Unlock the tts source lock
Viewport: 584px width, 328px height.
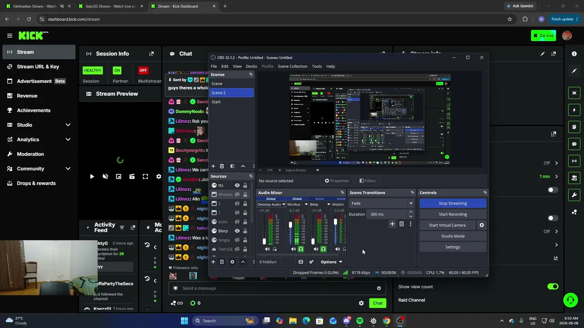click(x=245, y=185)
